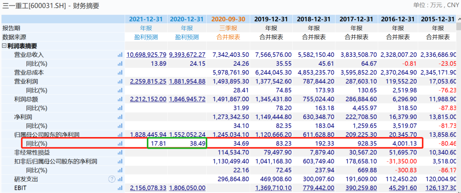Click the 扣非后归属母公司股东的净利润 row label
461x193 pixels.
click(x=55, y=161)
